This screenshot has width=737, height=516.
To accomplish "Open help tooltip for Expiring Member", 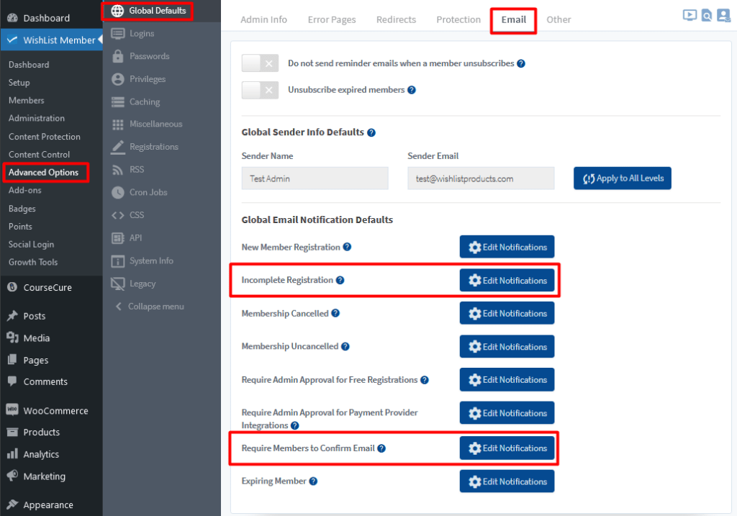I will pos(313,481).
